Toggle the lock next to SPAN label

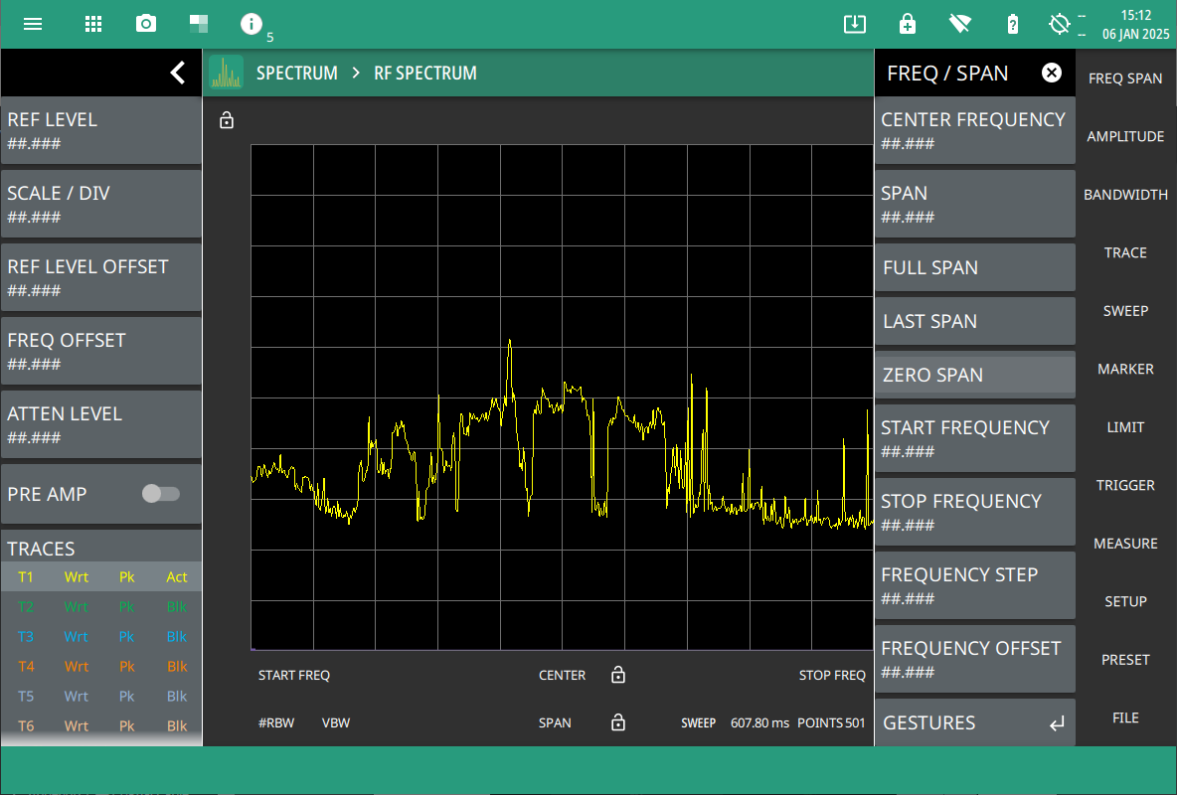[618, 723]
